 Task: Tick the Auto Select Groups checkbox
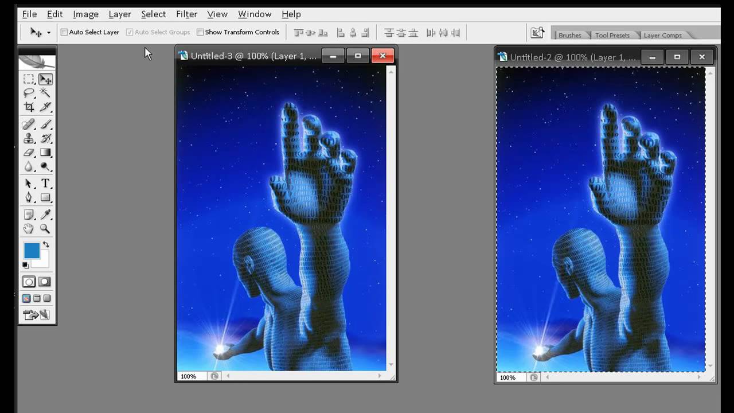click(x=130, y=32)
